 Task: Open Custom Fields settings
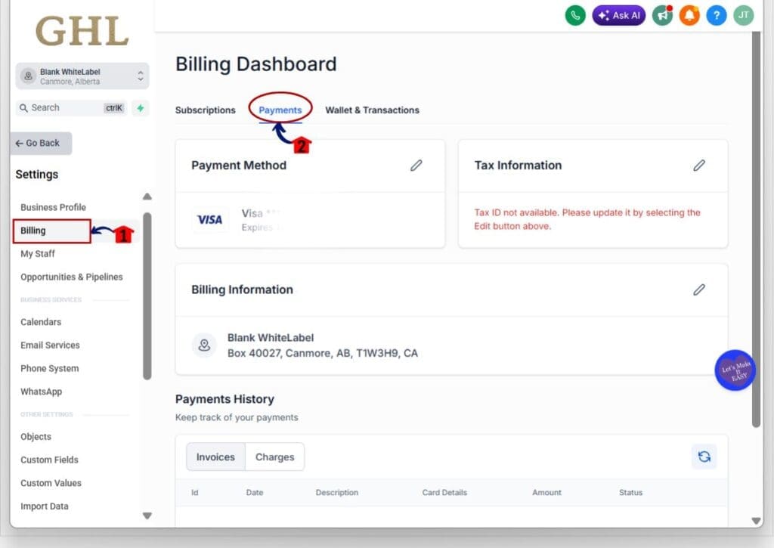point(49,460)
